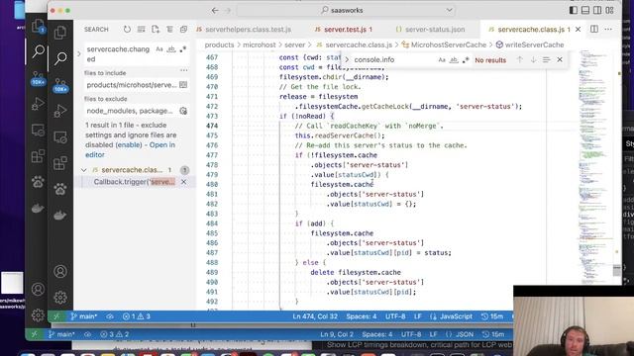Open problems count in front status bar
Image resolution: width=634 pixels, height=356 pixels.
(x=137, y=316)
